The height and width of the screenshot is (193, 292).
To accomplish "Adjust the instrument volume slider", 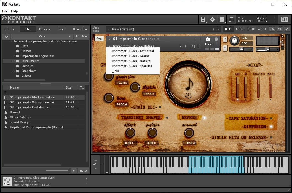I will coord(267,49).
